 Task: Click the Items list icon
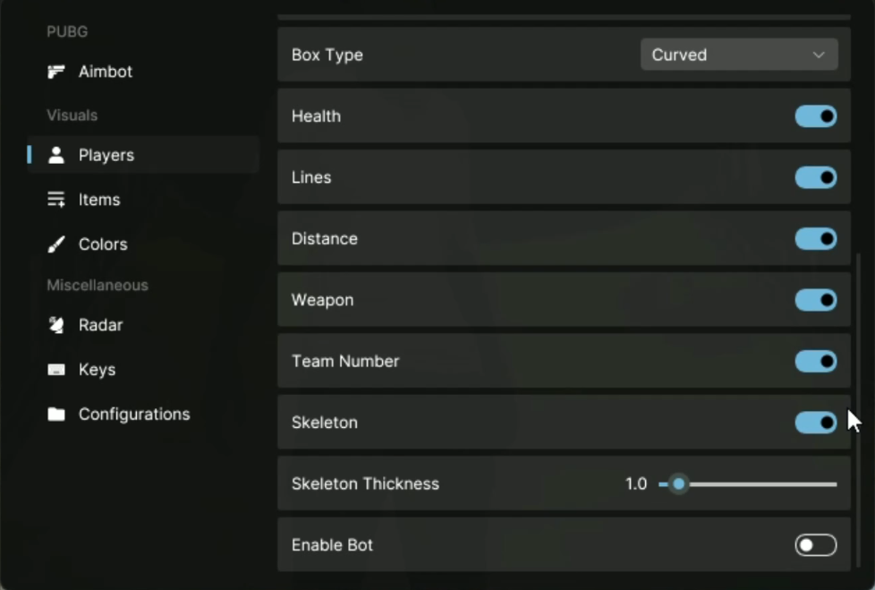pos(56,200)
